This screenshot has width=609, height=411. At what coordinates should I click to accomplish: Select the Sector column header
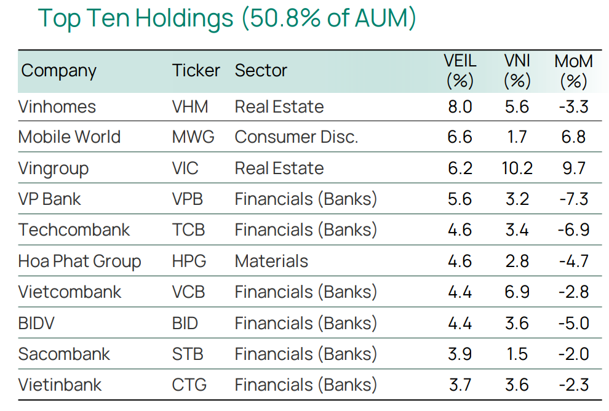[261, 71]
